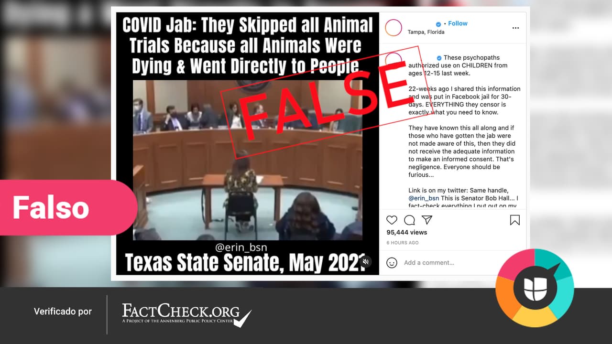Click the Add a comment field
Screen dimensions: 612x344
pos(429,263)
